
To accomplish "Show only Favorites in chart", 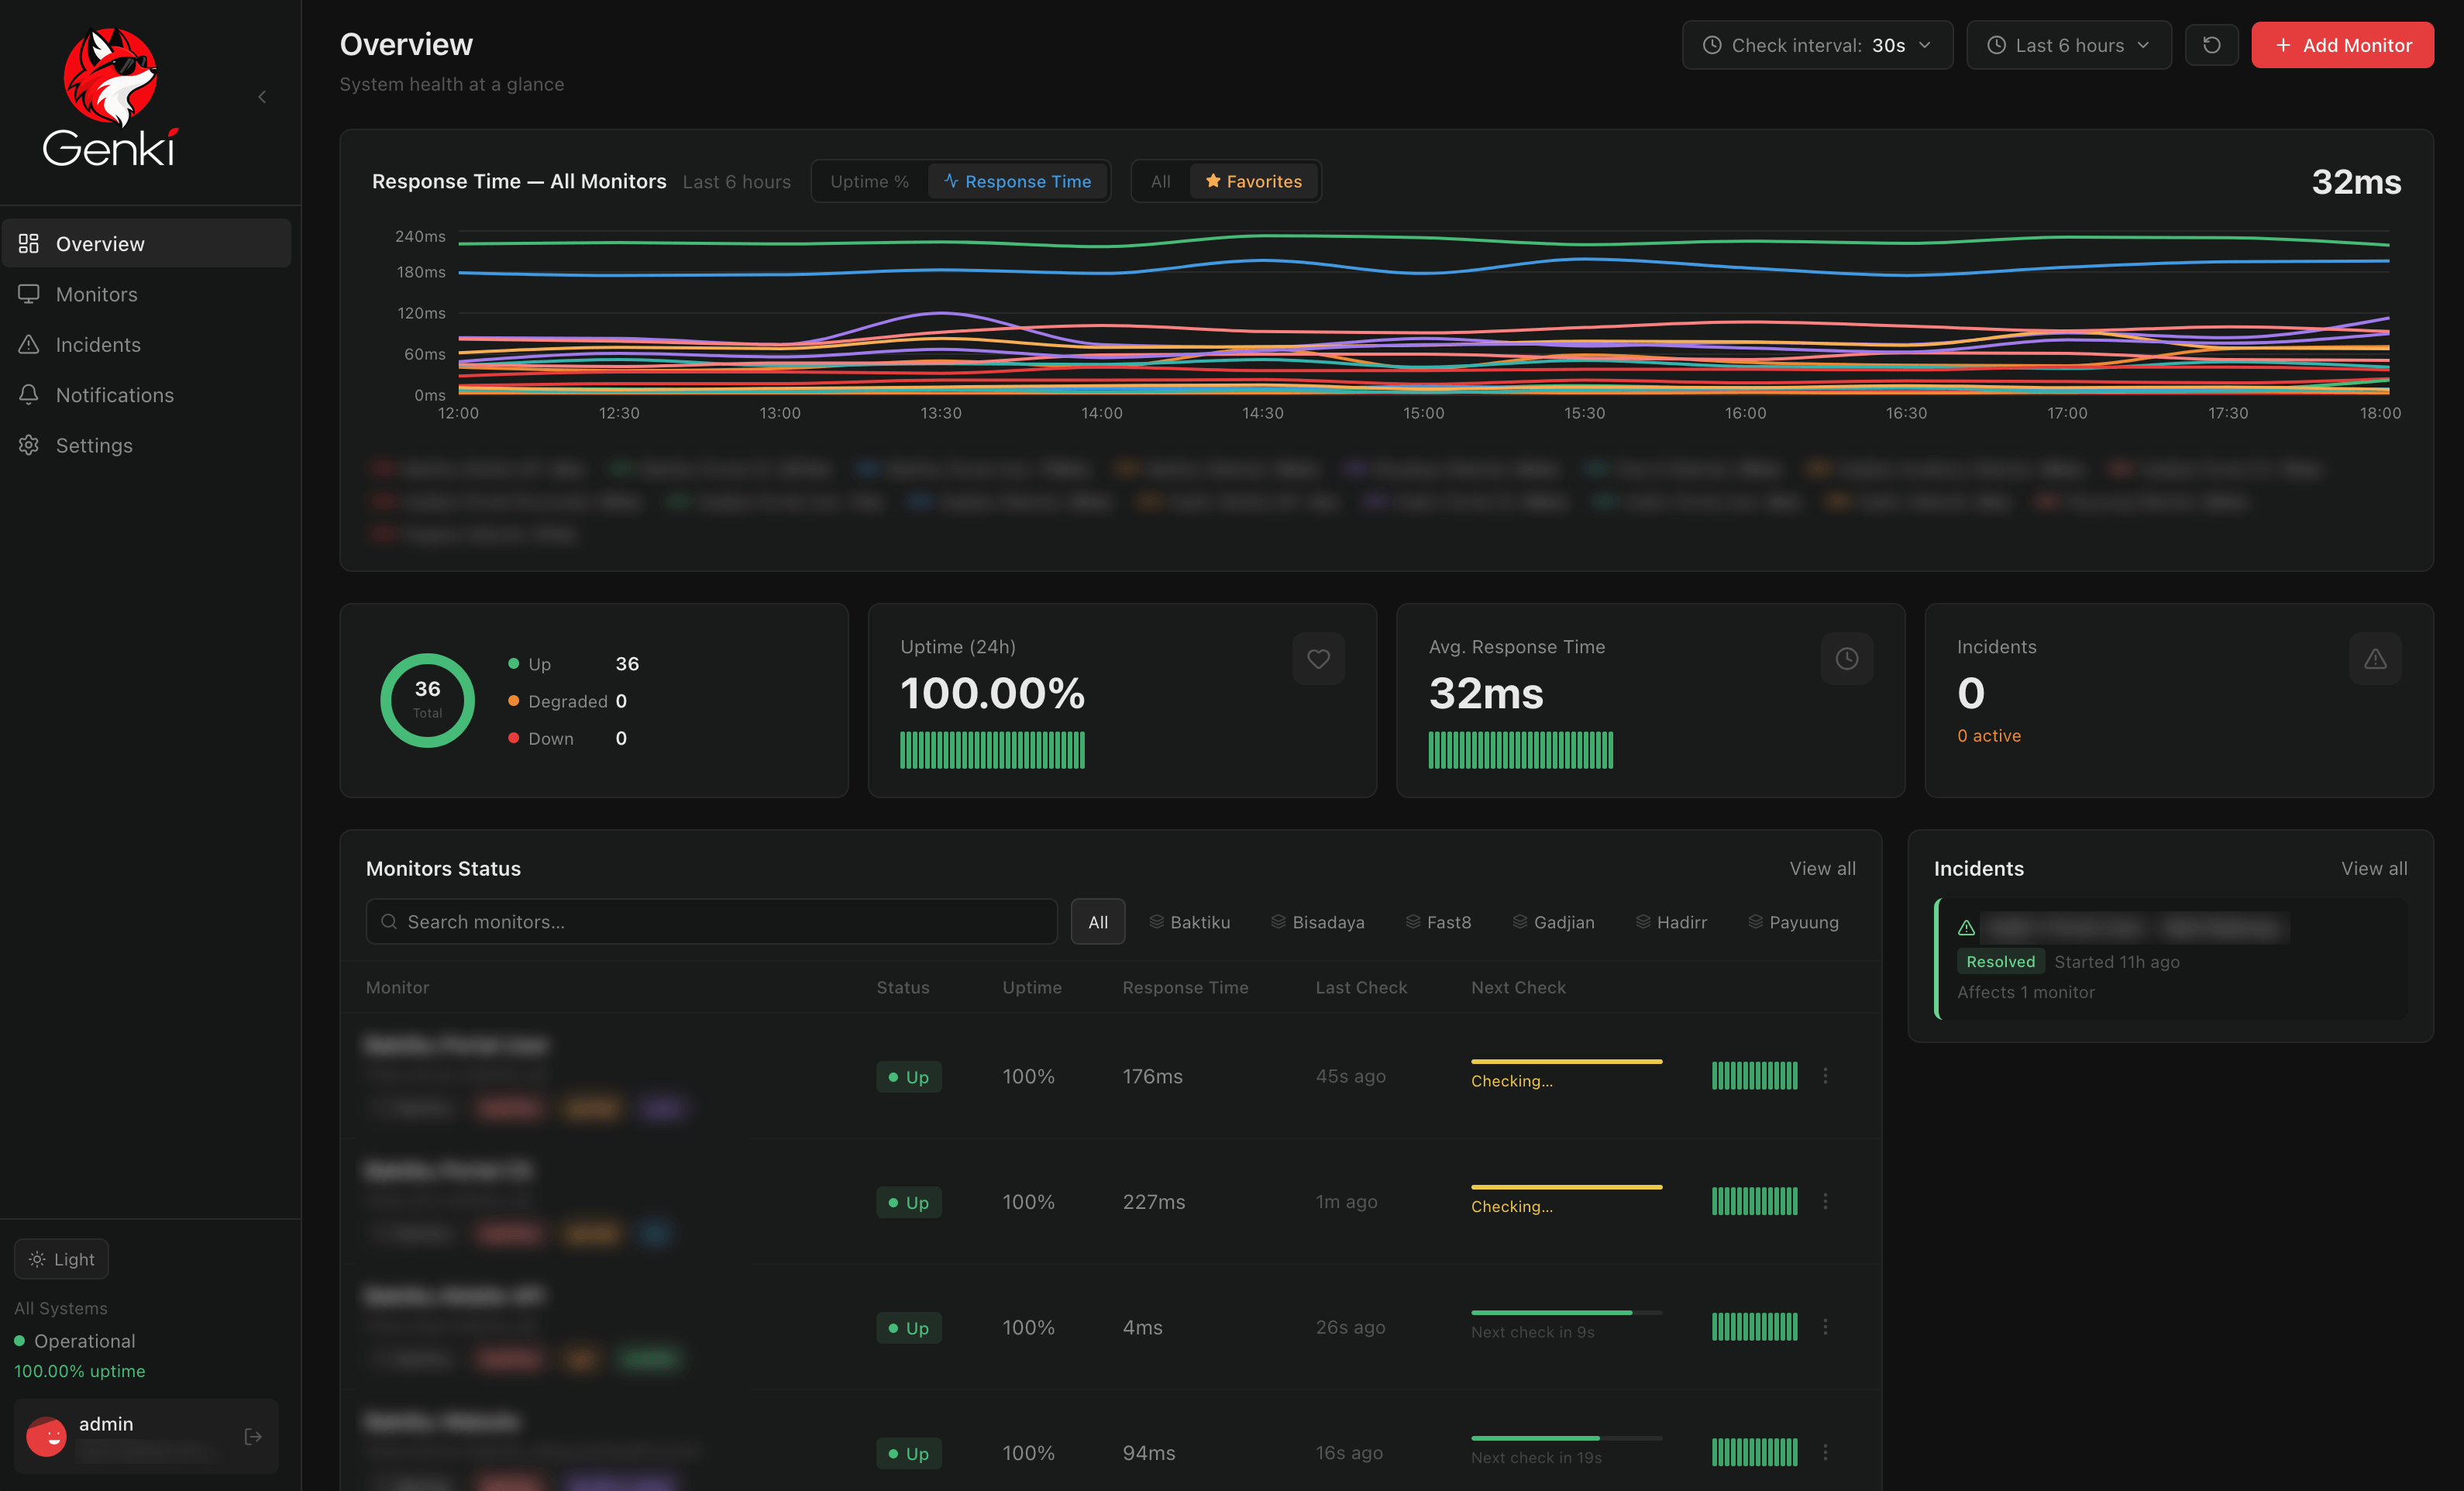I will pos(1254,181).
